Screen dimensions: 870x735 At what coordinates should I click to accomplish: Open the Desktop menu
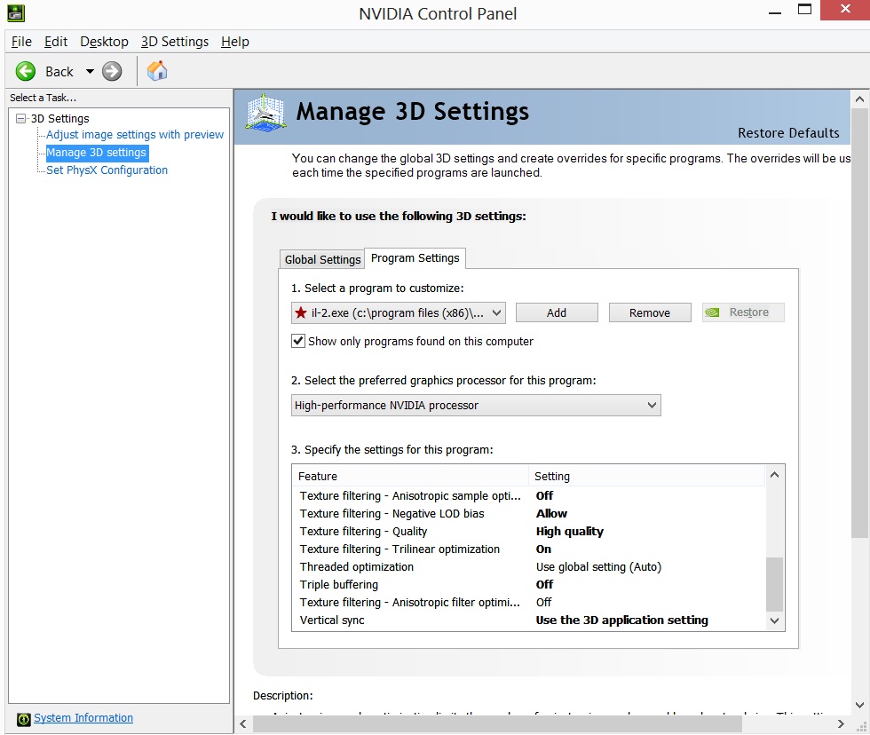[104, 42]
